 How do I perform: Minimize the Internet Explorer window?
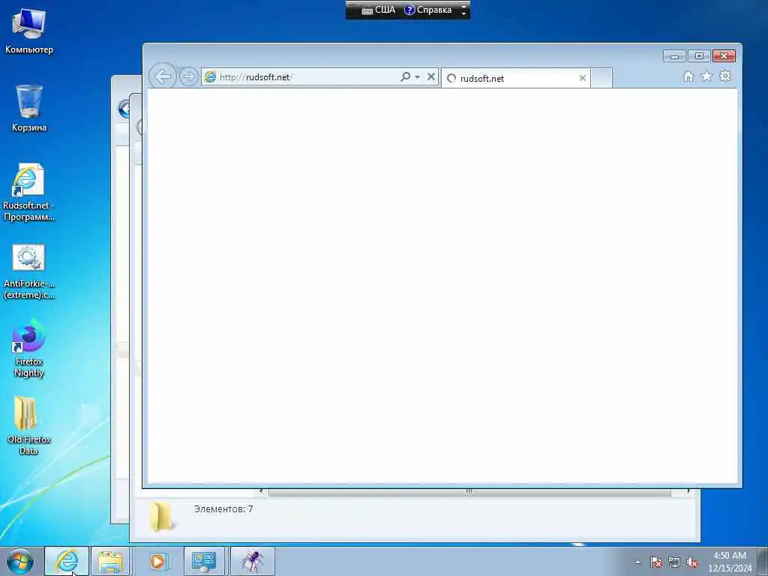(x=674, y=56)
